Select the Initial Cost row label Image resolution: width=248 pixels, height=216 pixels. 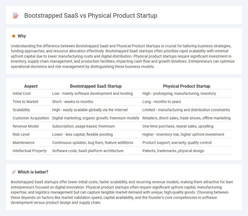22,93
